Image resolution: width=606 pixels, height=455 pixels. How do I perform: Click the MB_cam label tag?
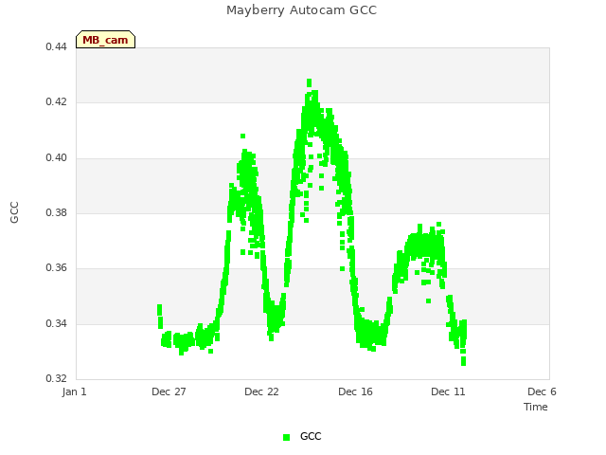click(105, 40)
